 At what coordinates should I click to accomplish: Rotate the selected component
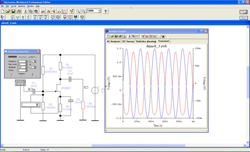[x=43, y=11]
